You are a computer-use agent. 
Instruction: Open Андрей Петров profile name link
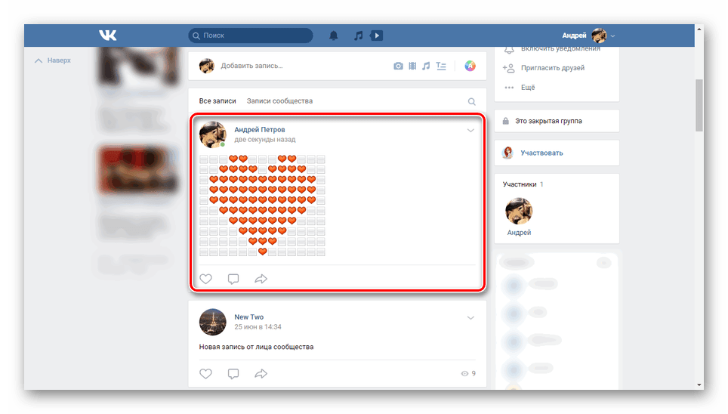point(260,130)
